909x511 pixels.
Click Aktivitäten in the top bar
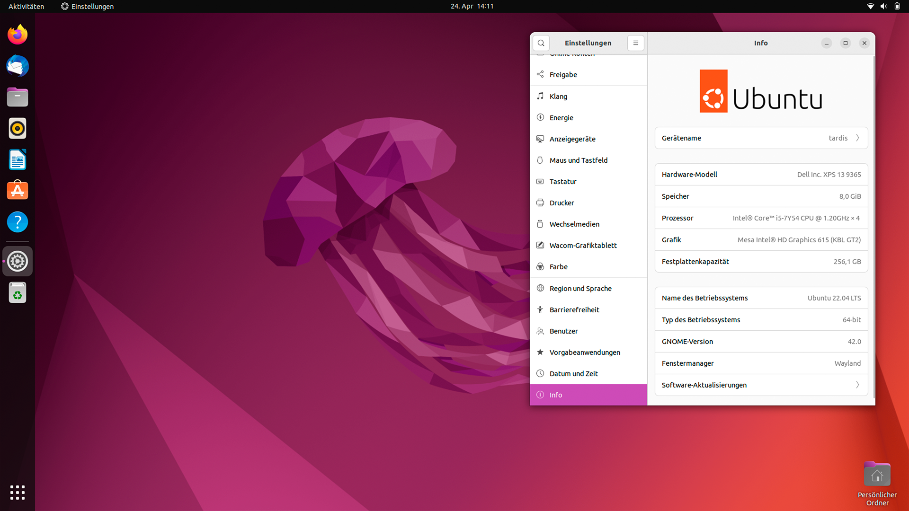(x=26, y=6)
